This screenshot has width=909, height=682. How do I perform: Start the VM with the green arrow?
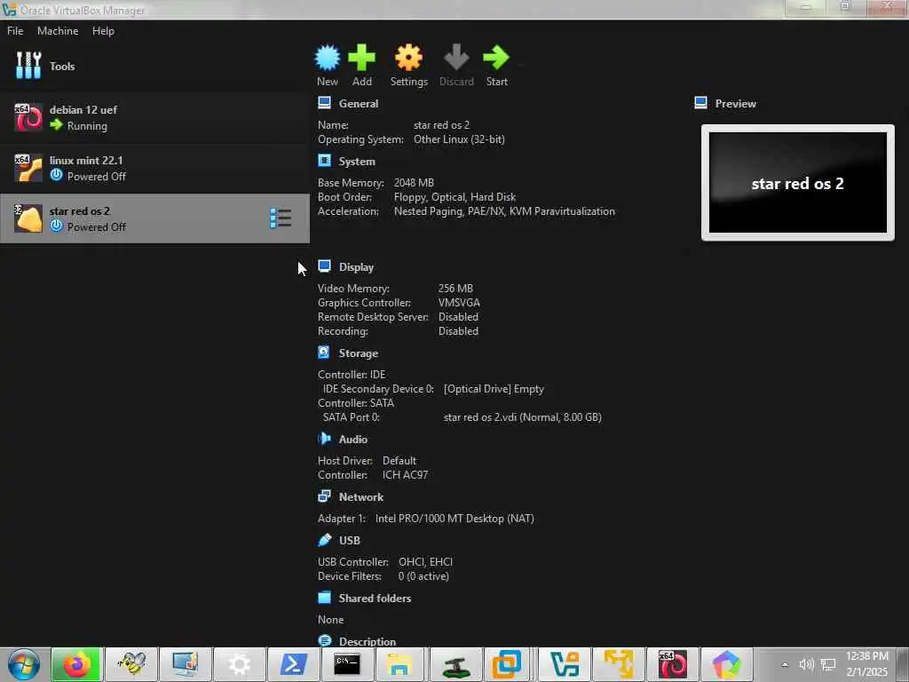coord(496,58)
